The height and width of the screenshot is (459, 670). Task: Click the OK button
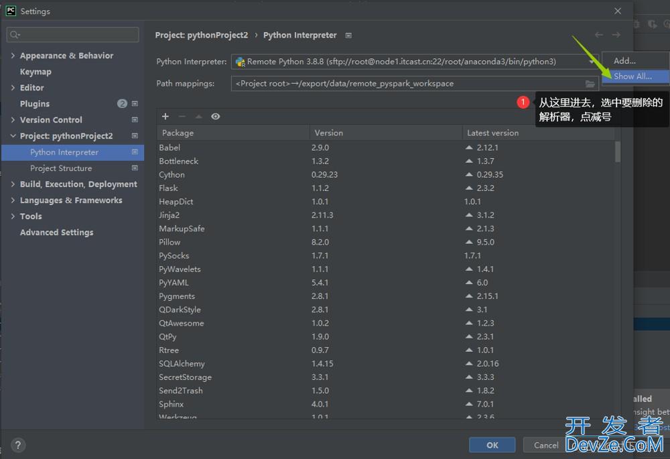pyautogui.click(x=492, y=445)
